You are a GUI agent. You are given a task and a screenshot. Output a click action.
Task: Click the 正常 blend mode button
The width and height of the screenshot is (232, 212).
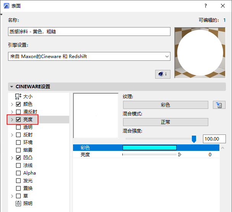coord(165,122)
